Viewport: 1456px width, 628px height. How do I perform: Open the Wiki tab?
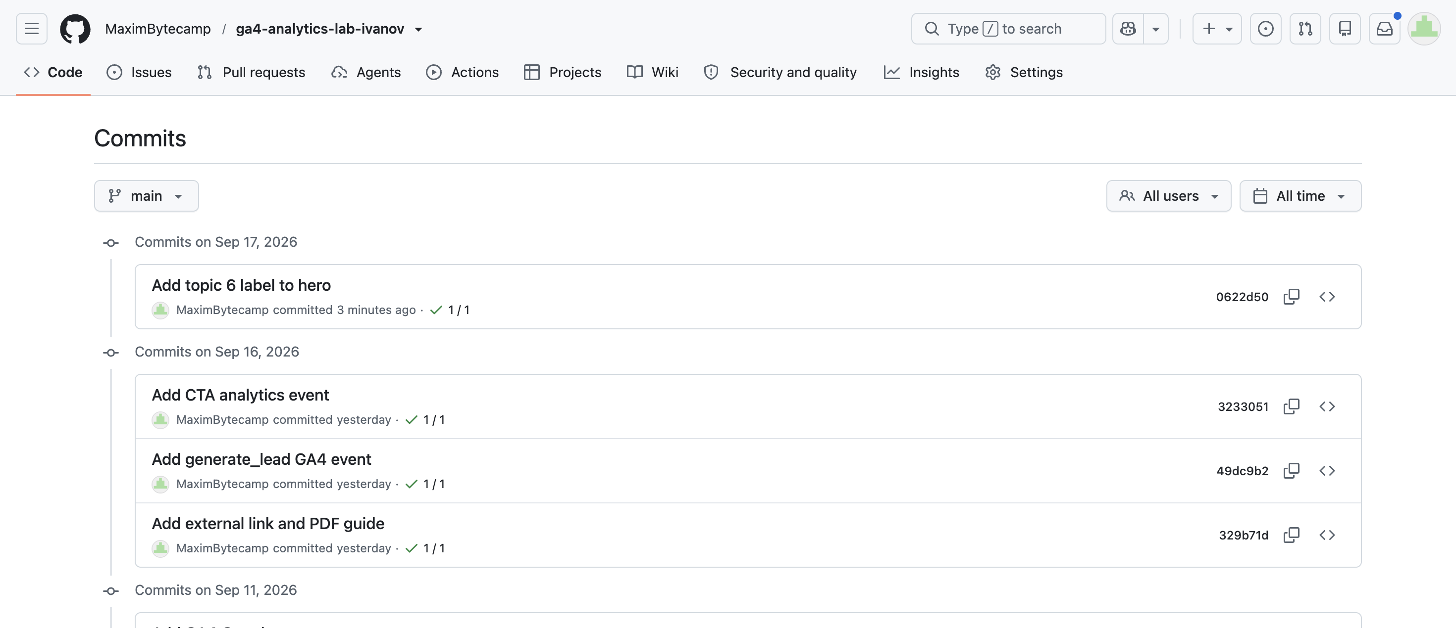[x=652, y=73]
